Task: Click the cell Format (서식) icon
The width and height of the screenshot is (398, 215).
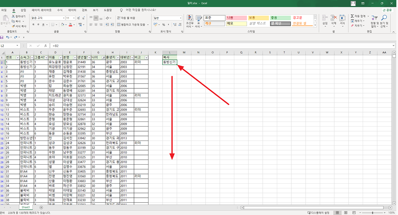Action: [x=342, y=18]
